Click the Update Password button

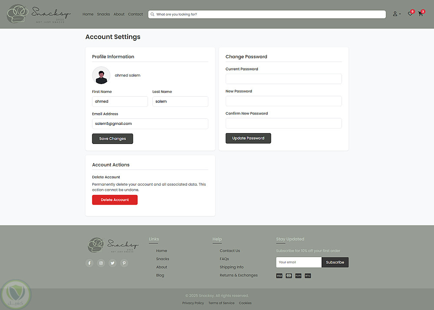tap(248, 138)
